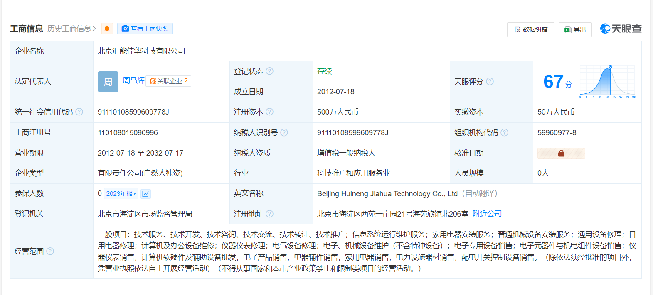Open 查看工商快照 snapshot button
Screen dimensions: 653x295
click(x=145, y=29)
